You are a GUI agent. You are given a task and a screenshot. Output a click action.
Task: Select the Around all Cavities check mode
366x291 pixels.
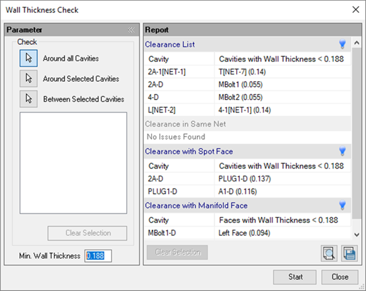pos(29,58)
